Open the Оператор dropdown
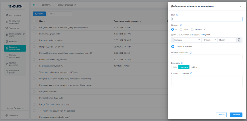This screenshot has height=121, width=247. click(x=209, y=40)
